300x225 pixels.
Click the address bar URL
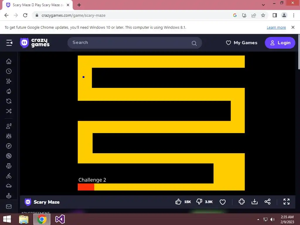[x=74, y=16]
